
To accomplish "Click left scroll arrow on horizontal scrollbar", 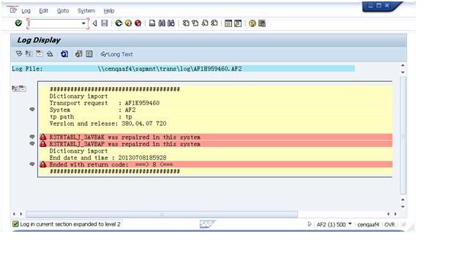I will point(14,213).
